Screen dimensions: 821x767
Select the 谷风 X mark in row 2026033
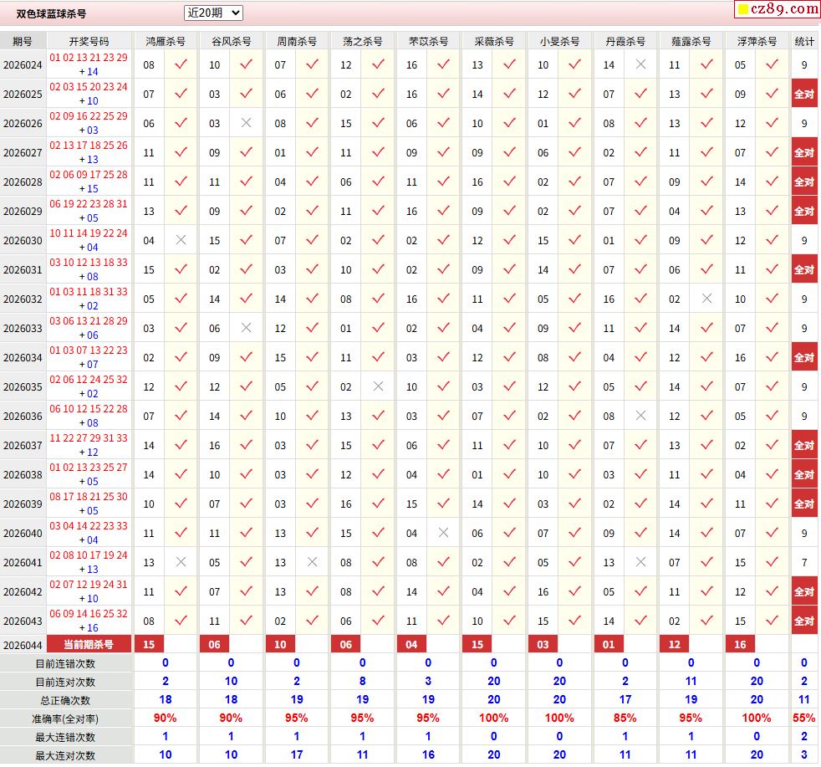[x=246, y=328]
